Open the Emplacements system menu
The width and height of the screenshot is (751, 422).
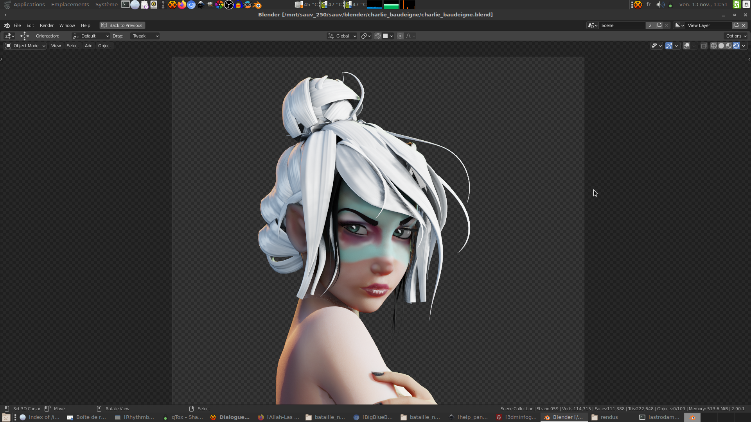pyautogui.click(x=70, y=5)
